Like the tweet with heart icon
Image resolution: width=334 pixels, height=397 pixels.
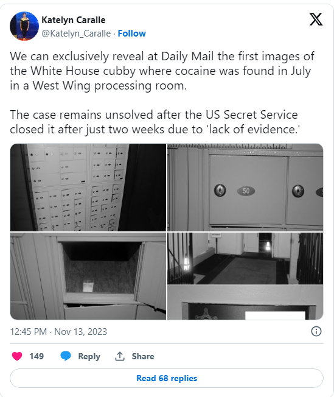click(17, 356)
